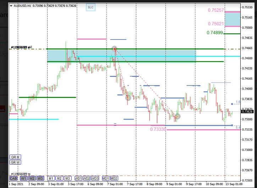
Task: Click the gray trade marker at 0.7466 high
Action: [x=114, y=49]
